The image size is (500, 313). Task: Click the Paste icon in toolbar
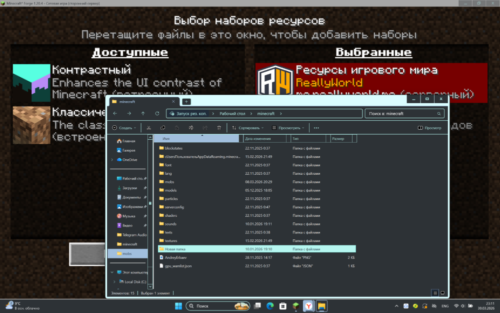pyautogui.click(x=176, y=128)
